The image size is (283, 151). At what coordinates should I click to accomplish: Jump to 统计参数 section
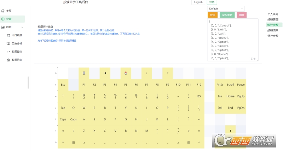point(273,25)
